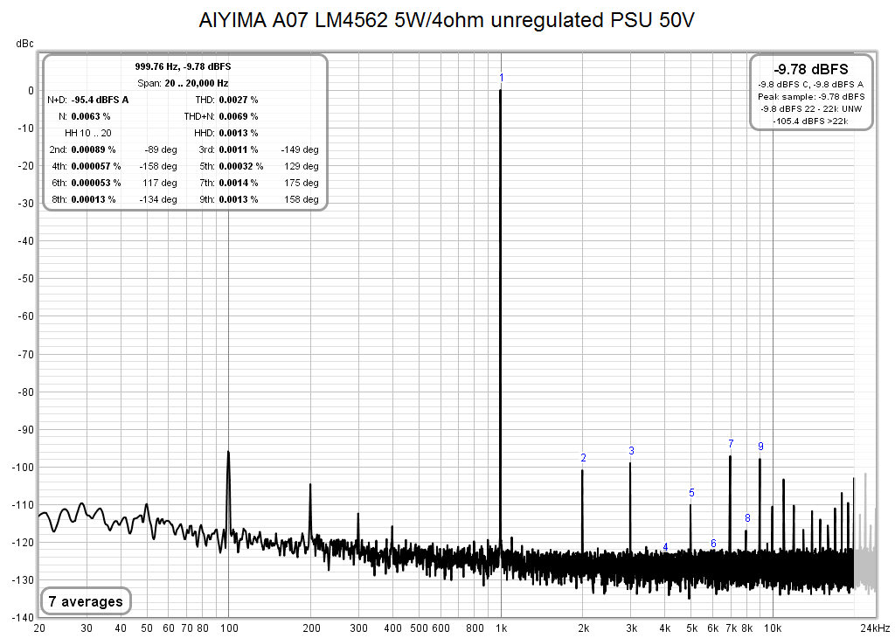Click the "4th: 0.000057 %" harmonic value

[x=87, y=166]
